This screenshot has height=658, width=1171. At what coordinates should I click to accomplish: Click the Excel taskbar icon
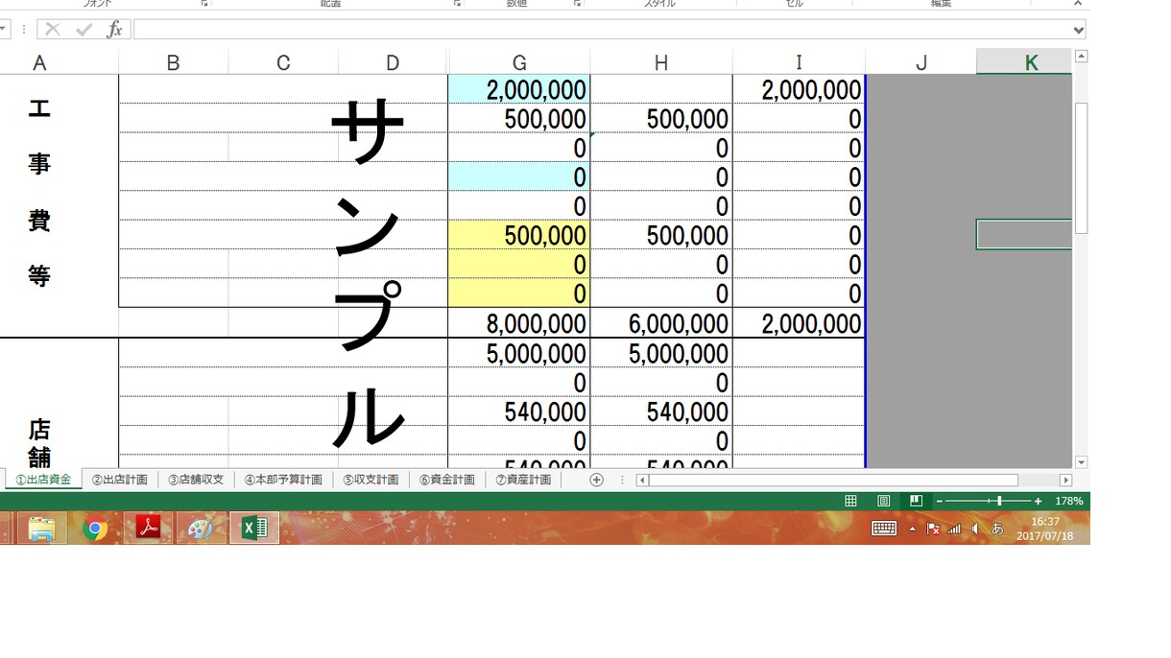254,528
